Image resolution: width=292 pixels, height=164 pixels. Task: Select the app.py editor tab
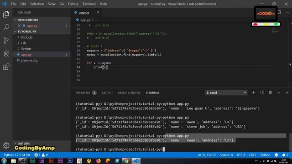[x=84, y=12]
